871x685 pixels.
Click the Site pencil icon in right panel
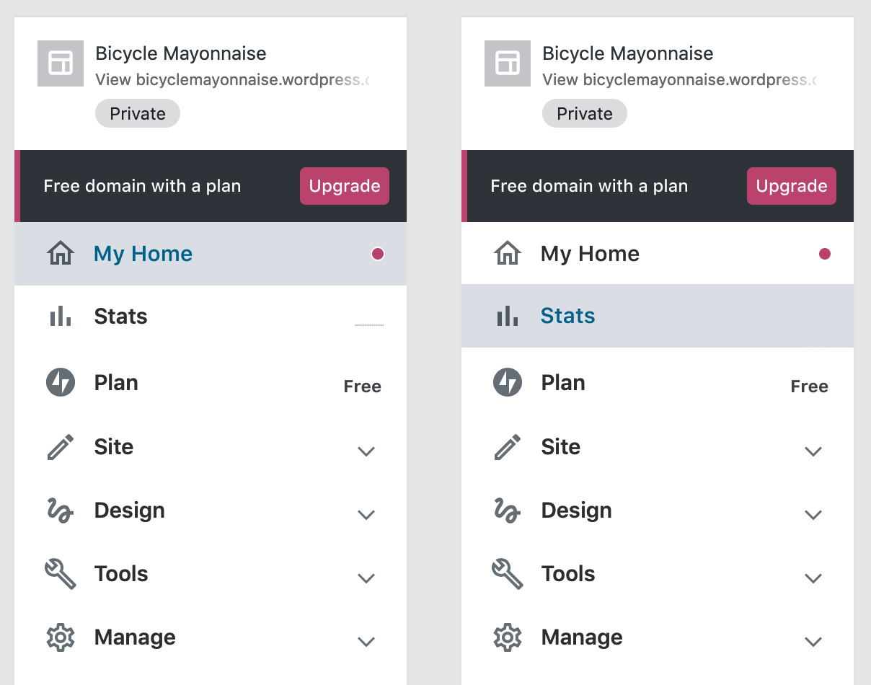click(x=508, y=447)
